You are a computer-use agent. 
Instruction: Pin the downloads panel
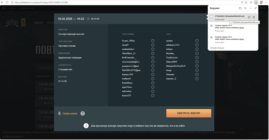[256, 8]
